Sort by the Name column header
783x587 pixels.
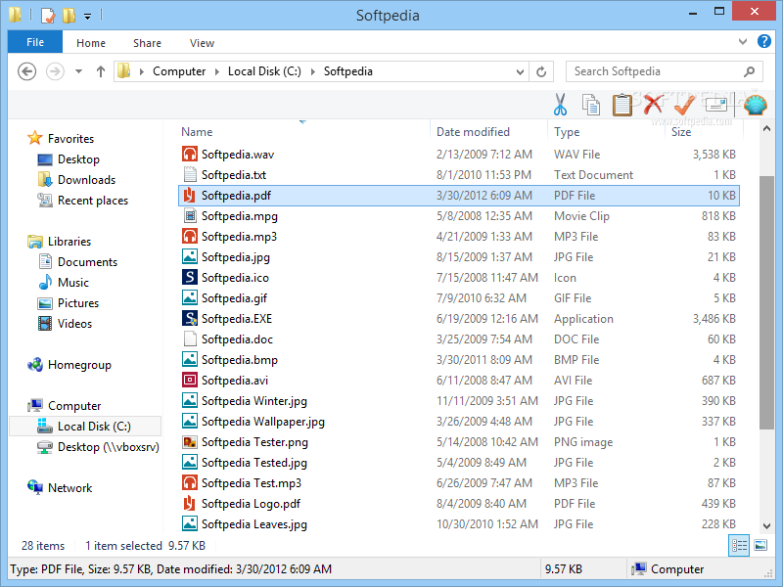coord(197,132)
